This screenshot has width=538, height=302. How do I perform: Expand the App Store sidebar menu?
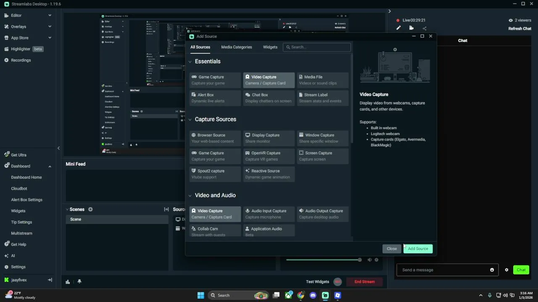pyautogui.click(x=50, y=38)
